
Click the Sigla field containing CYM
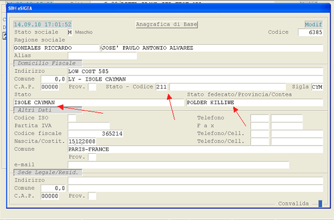317,87
